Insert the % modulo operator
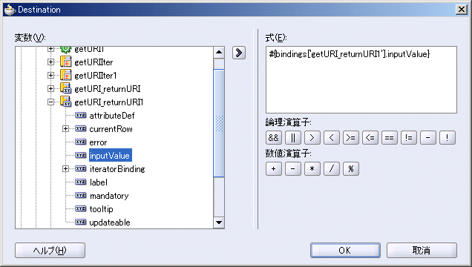 (x=351, y=168)
